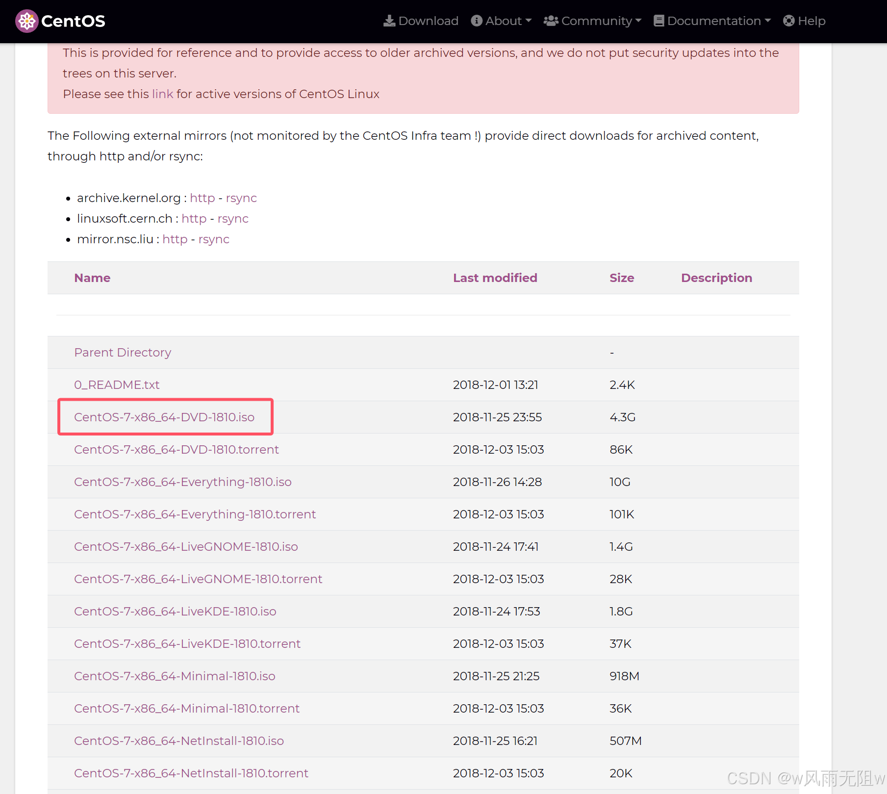Image resolution: width=887 pixels, height=794 pixels.
Task: Click the Help lifebuoy icon
Action: (789, 21)
